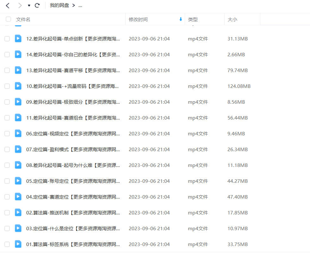Open 我的网盘 breadcrumb

coord(59,5)
